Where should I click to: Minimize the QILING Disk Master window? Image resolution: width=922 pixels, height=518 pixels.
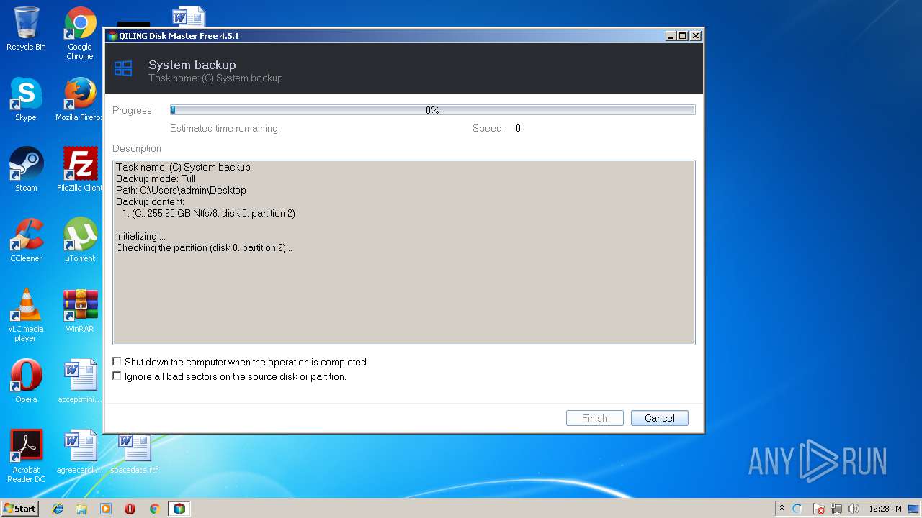(x=671, y=36)
